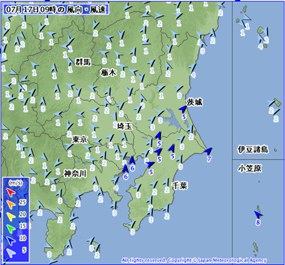The height and width of the screenshot is (265, 285).
Task: Click the yellow 20 m/s legend arrow
Action: [x=11, y=216]
